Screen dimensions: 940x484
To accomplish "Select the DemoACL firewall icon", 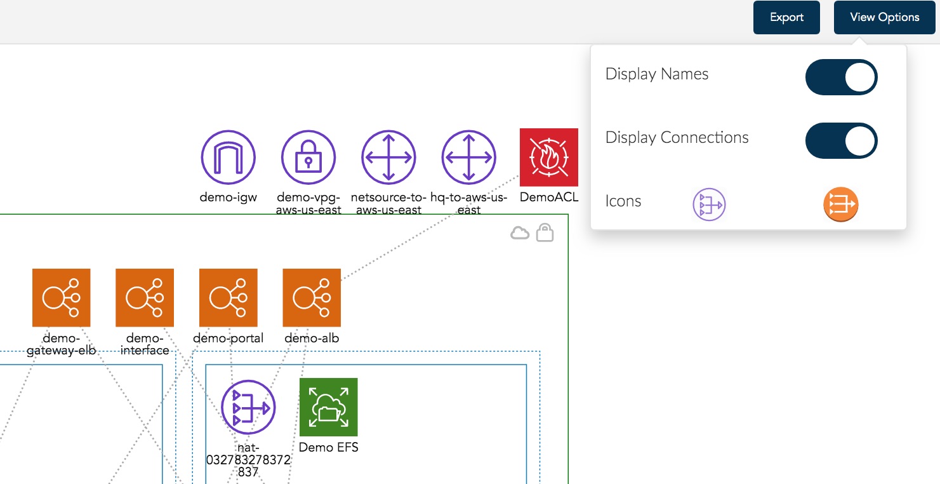I will [x=549, y=158].
